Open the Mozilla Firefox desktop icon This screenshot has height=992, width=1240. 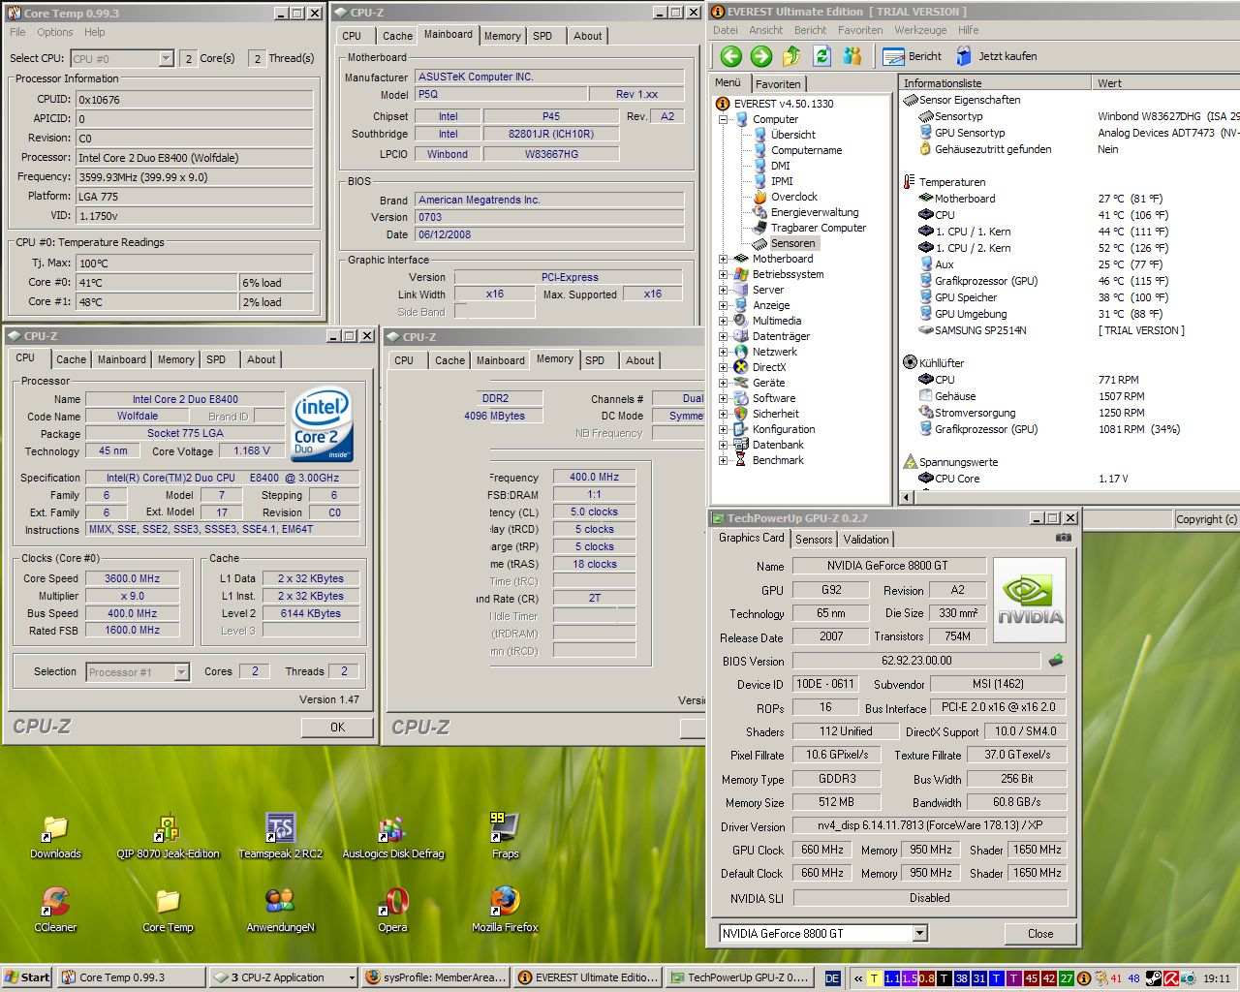click(505, 911)
